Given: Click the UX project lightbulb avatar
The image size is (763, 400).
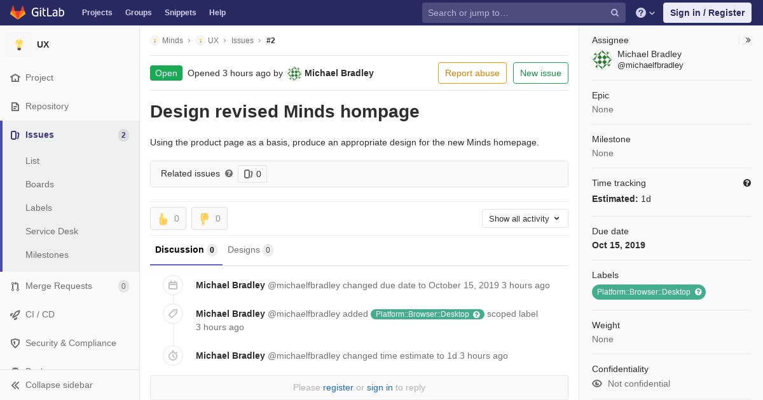Looking at the screenshot, I should coord(19,44).
